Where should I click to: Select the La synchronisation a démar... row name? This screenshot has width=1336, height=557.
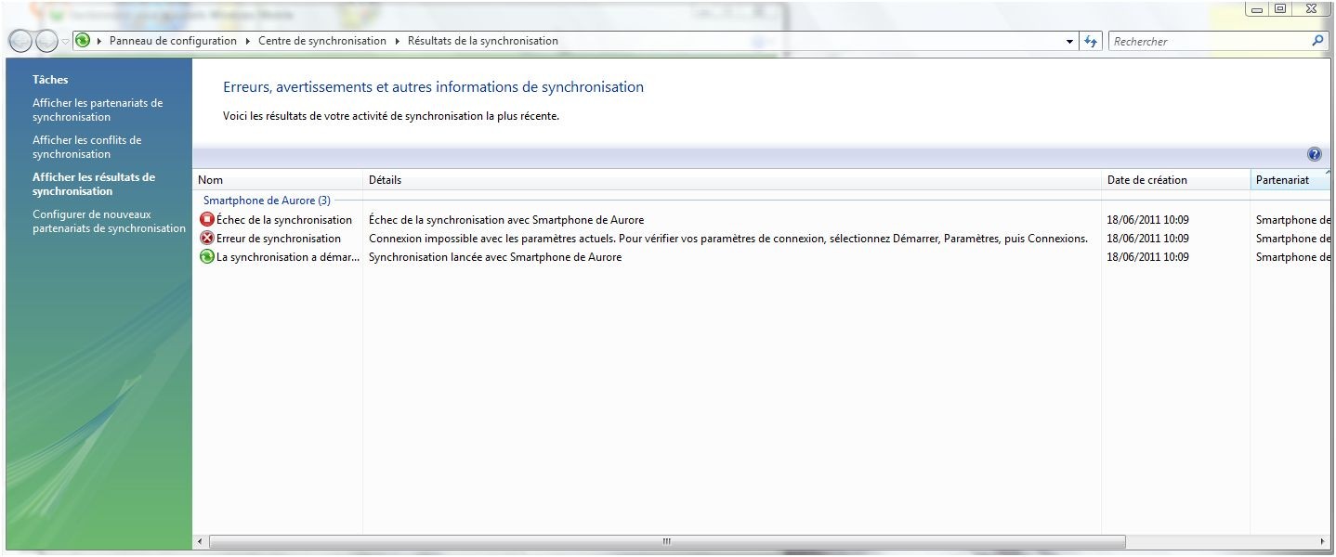(288, 257)
